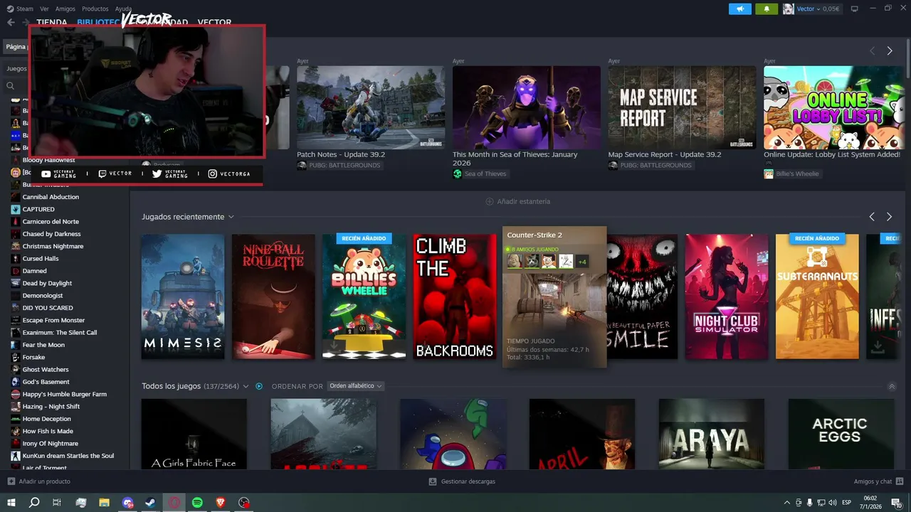Viewport: 911px width, 512px height.
Task: Click the Gestionar descargas download icon
Action: pos(433,481)
